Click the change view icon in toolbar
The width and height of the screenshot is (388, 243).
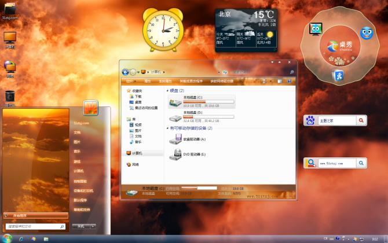point(264,81)
